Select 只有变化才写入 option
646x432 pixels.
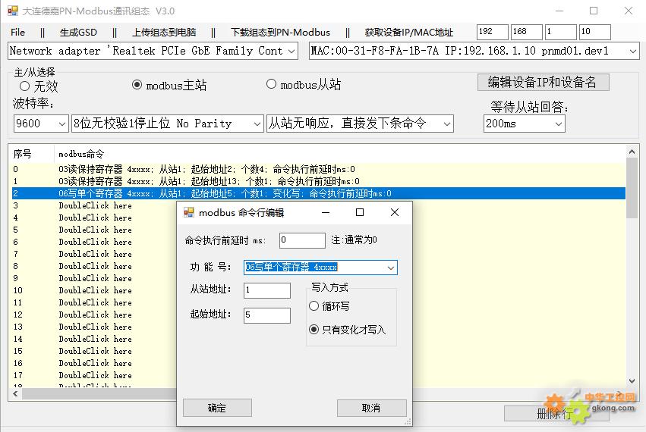click(x=314, y=330)
